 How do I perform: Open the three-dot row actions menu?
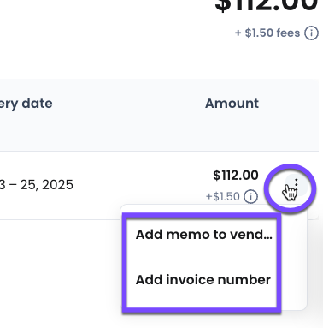point(297,186)
